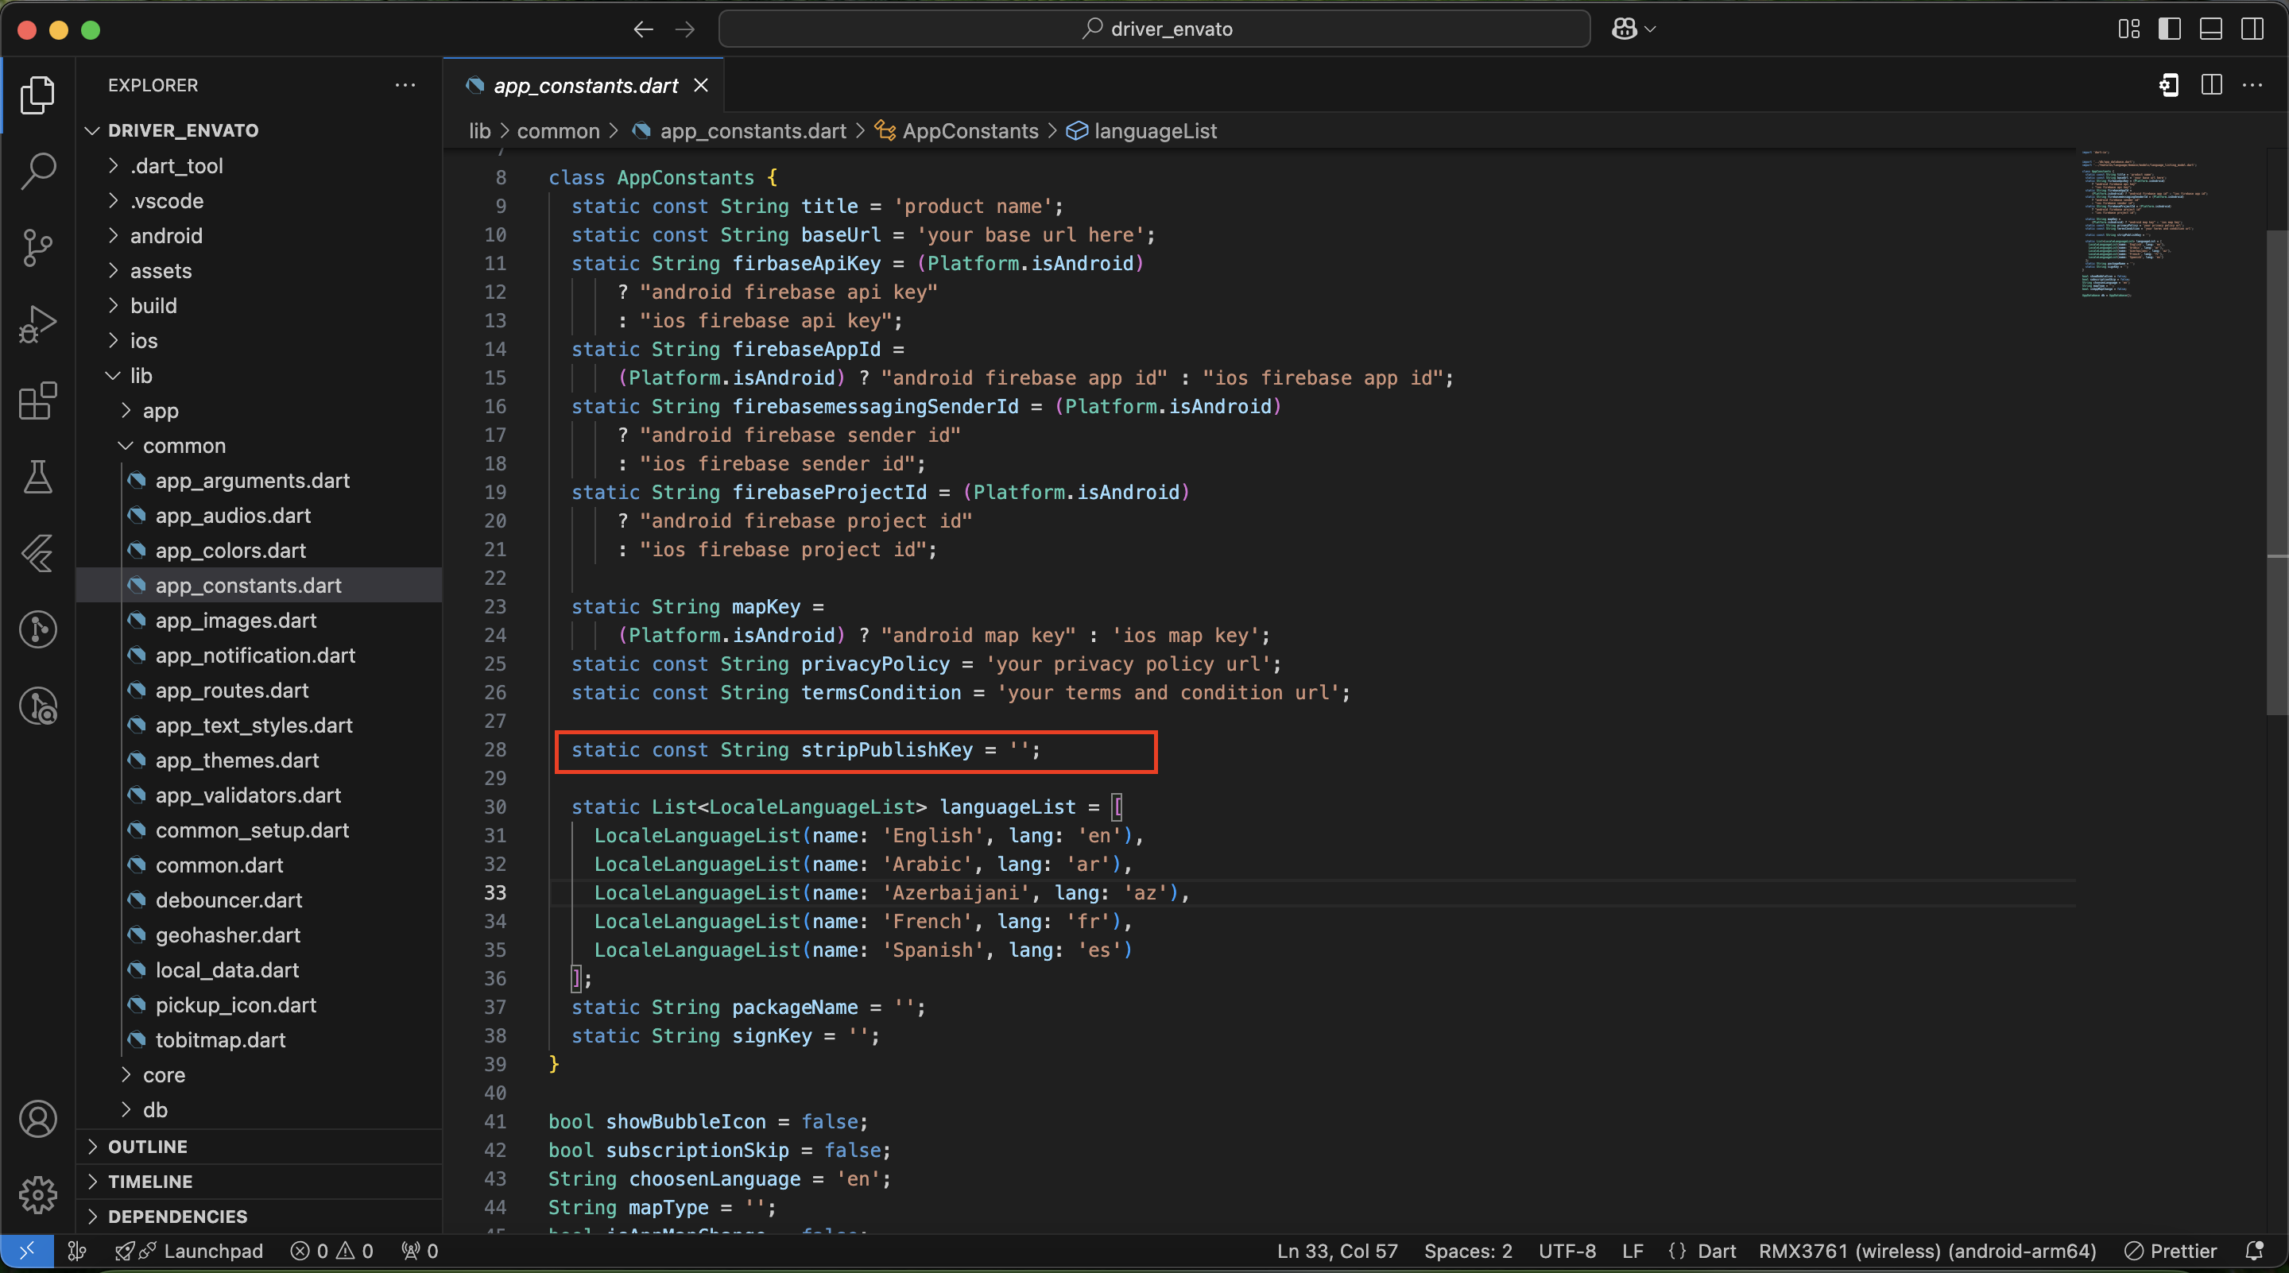The width and height of the screenshot is (2289, 1273).
Task: Open the Search view in activity bar
Action: click(x=37, y=171)
